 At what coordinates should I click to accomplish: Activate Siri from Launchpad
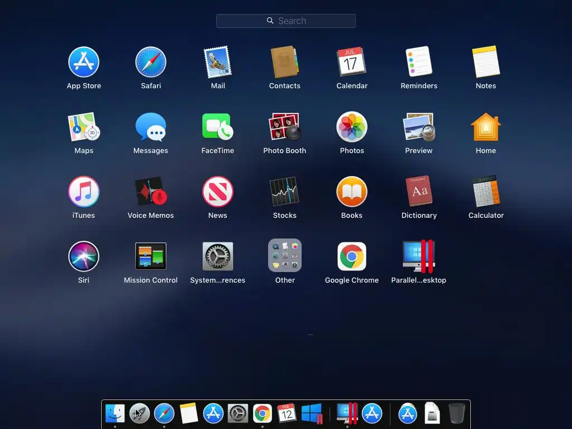point(84,256)
